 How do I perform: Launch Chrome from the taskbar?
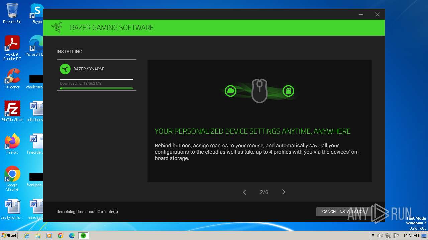point(61,236)
